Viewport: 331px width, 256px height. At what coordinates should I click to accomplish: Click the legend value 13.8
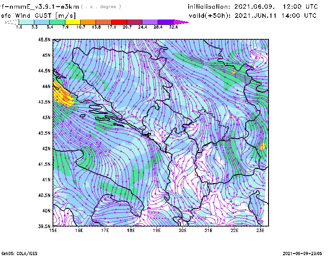[96, 27]
